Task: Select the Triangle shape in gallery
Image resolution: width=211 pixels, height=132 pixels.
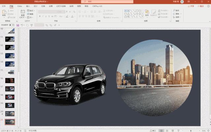Action: 128,14
